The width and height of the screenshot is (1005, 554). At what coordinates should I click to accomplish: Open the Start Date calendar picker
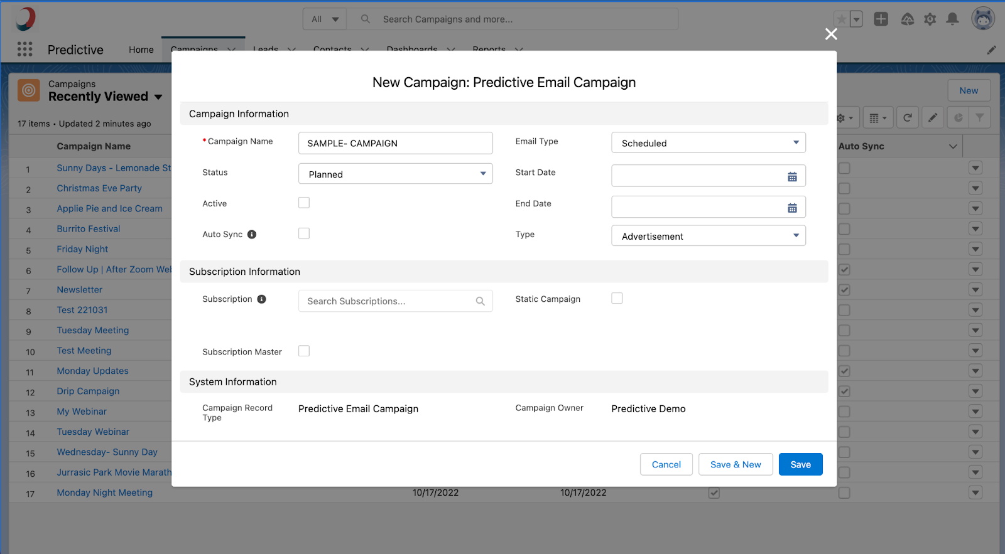click(x=792, y=177)
